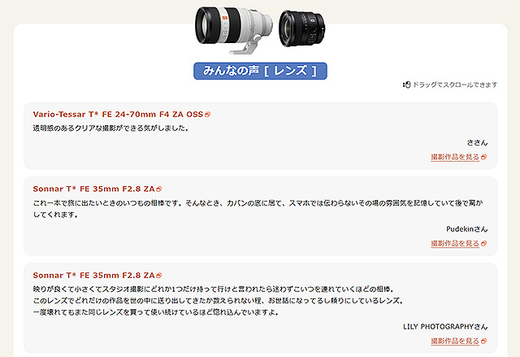Click the LILY PHOTOGRAPHYさん reviewer name
This screenshot has width=520, height=357.
(x=445, y=326)
